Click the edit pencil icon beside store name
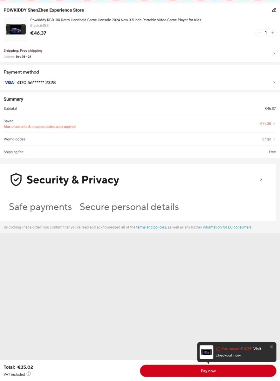 (x=274, y=10)
